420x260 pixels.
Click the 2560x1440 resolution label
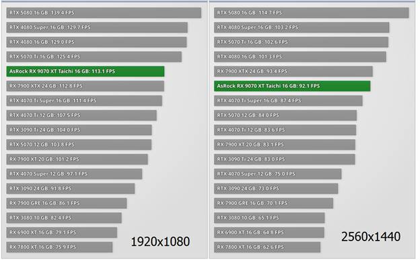(371, 236)
